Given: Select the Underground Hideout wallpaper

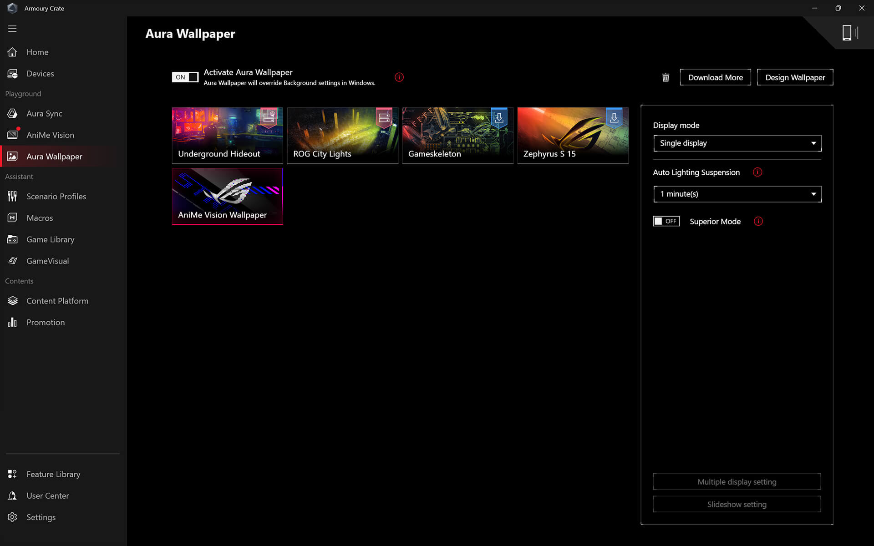Looking at the screenshot, I should click(x=228, y=136).
